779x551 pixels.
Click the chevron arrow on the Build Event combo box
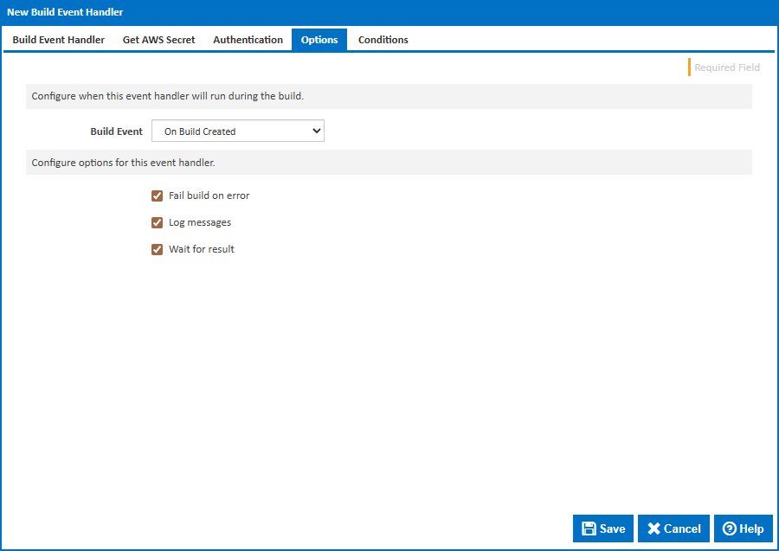point(316,131)
